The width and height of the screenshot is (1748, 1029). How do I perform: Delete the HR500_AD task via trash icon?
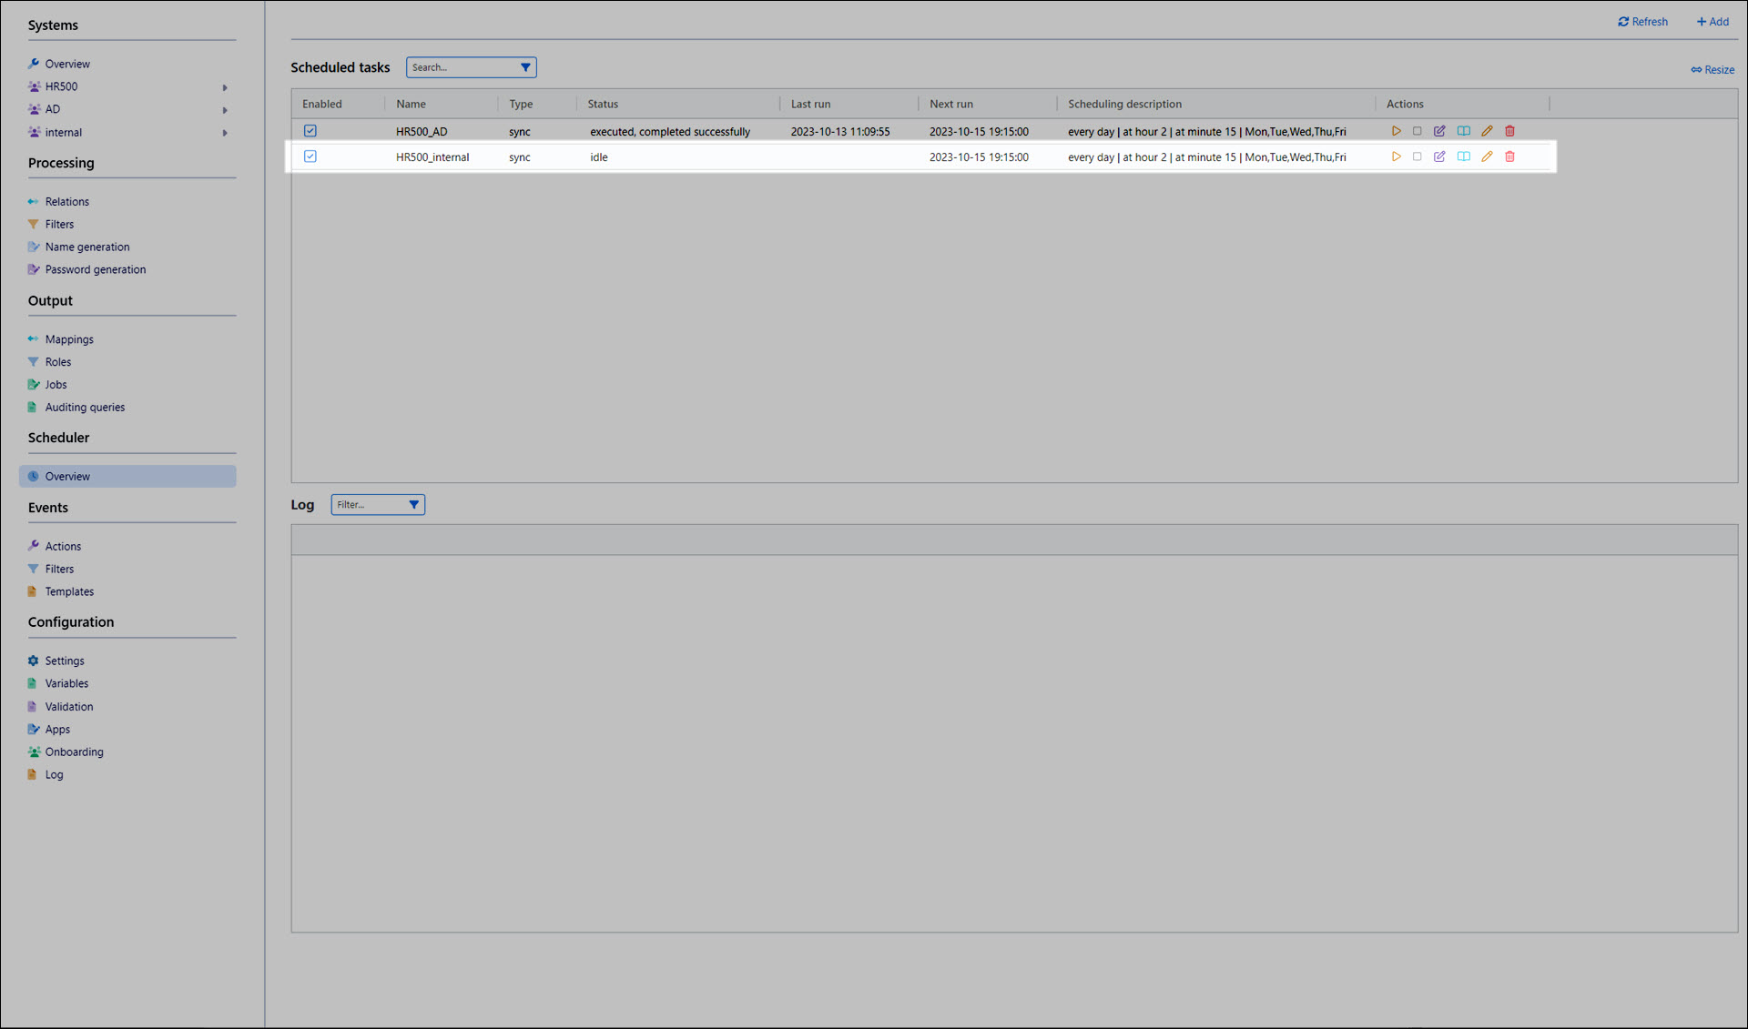(1509, 131)
